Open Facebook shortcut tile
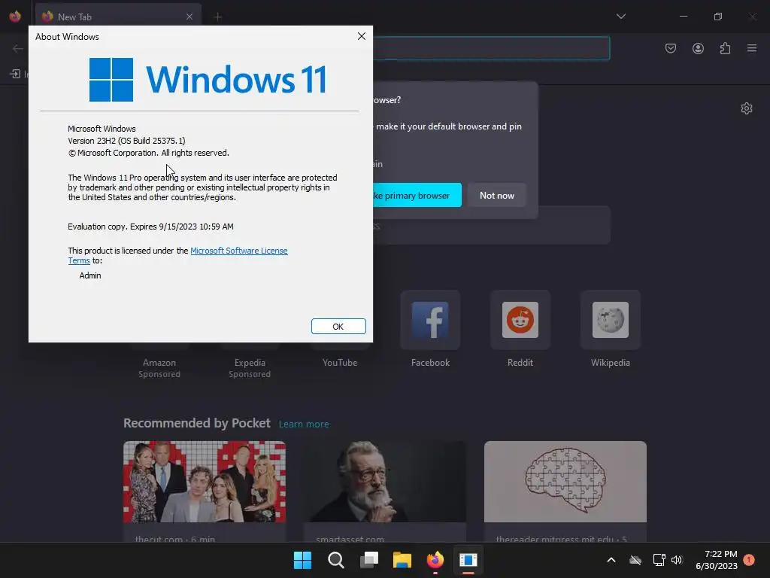The height and width of the screenshot is (578, 770). click(x=430, y=320)
